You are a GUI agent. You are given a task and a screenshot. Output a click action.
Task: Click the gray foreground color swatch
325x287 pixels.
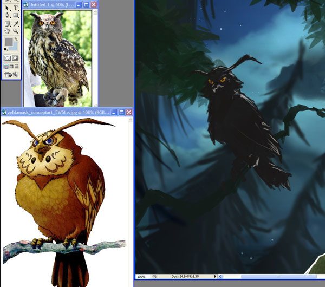9,42
